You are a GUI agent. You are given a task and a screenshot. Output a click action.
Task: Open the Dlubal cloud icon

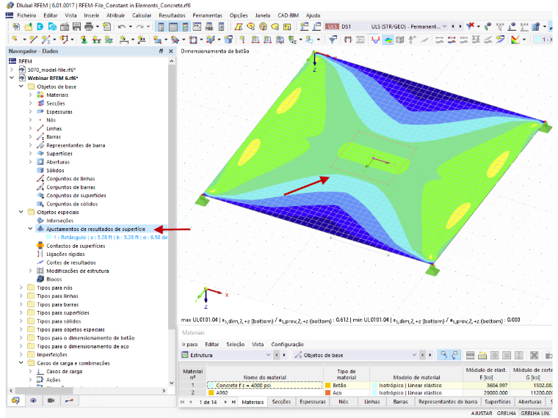pos(40,26)
